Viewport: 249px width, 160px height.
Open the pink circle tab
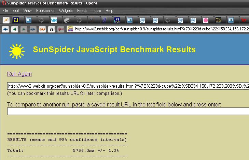click(206, 20)
